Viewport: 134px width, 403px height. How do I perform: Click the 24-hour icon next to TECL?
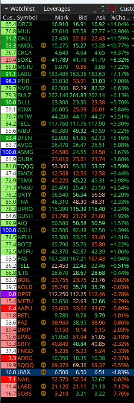[43, 124]
